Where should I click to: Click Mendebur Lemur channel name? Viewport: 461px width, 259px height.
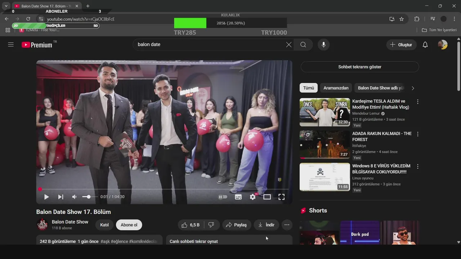point(366,114)
